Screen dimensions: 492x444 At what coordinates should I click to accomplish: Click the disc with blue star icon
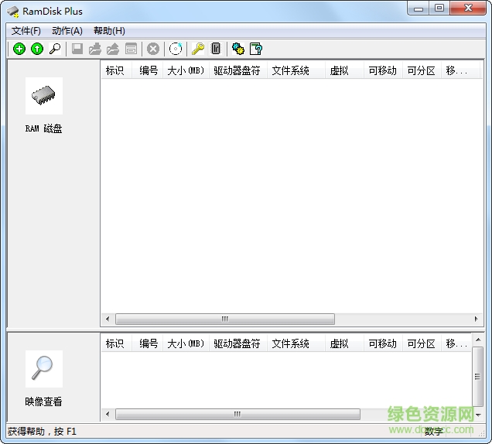176,49
